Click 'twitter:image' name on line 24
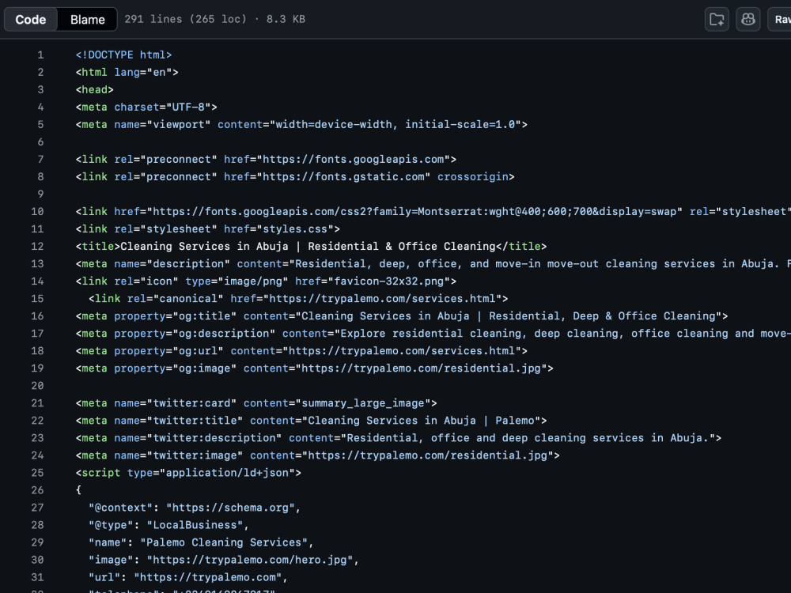791x593 pixels. pyautogui.click(x=195, y=455)
